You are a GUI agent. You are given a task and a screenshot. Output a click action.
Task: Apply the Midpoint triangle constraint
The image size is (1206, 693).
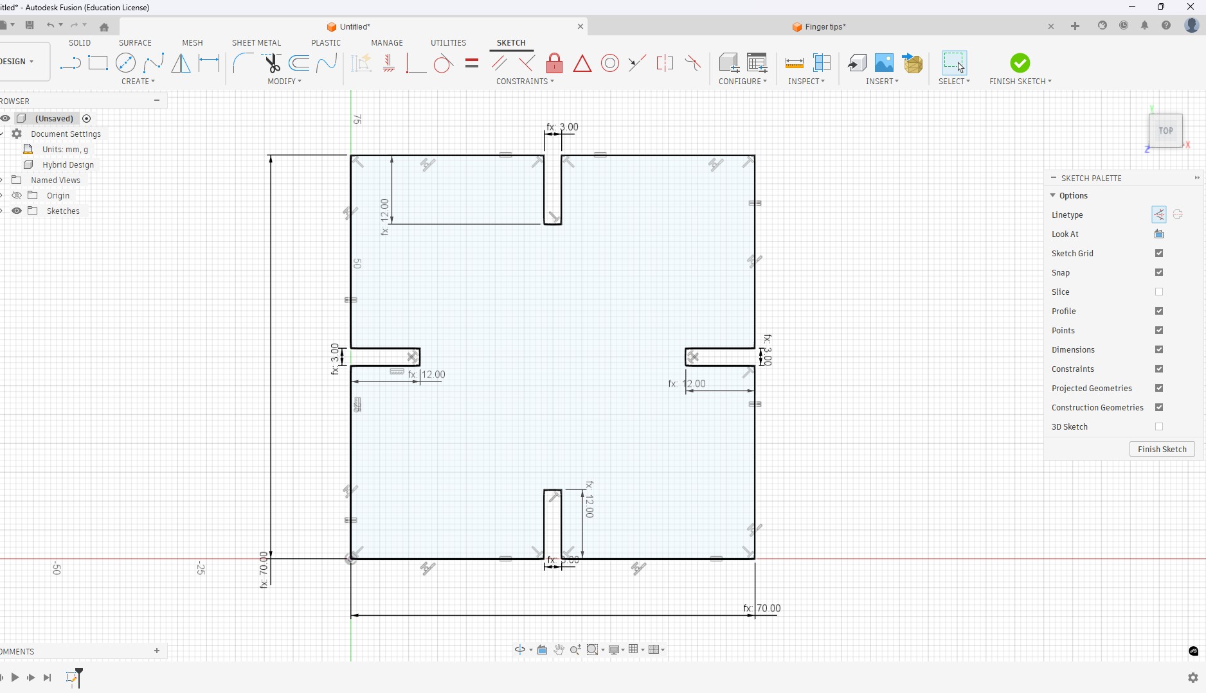[x=582, y=63]
